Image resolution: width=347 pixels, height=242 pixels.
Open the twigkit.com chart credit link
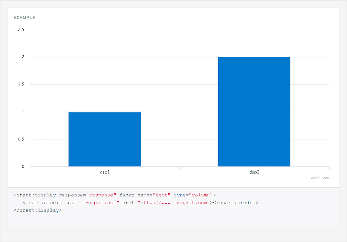(x=320, y=177)
